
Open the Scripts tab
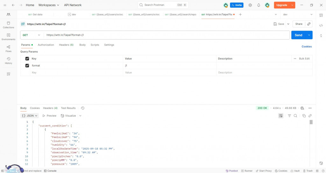(x=95, y=45)
